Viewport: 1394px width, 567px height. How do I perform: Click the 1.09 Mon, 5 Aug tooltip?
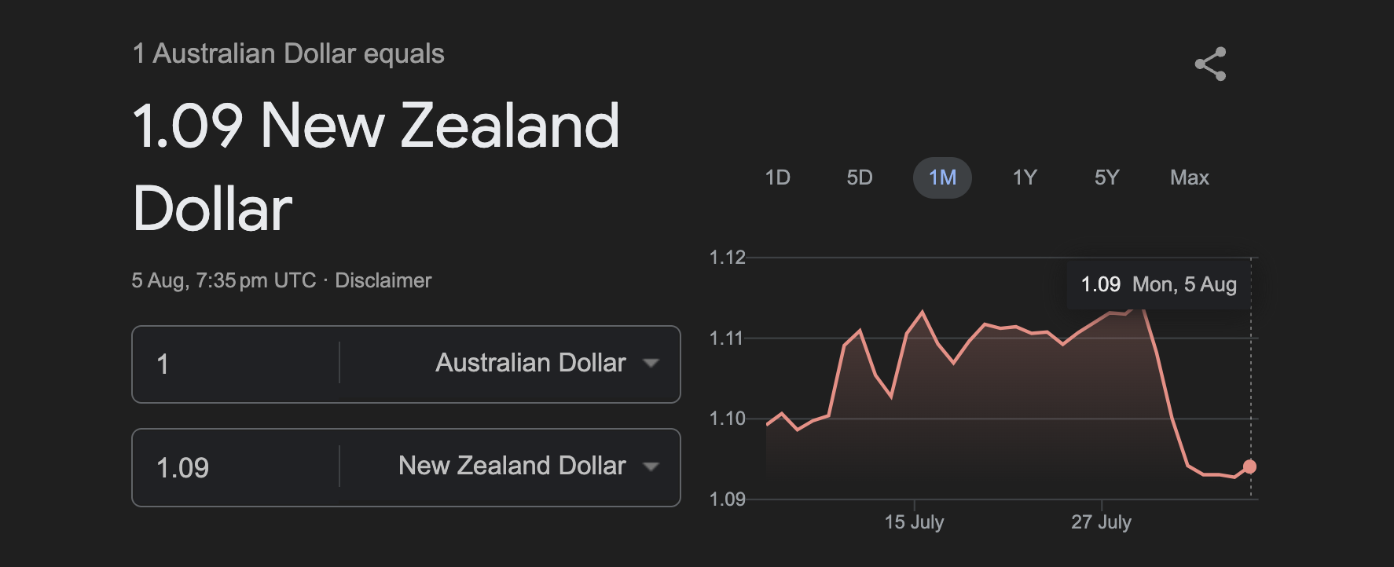[x=1158, y=284]
